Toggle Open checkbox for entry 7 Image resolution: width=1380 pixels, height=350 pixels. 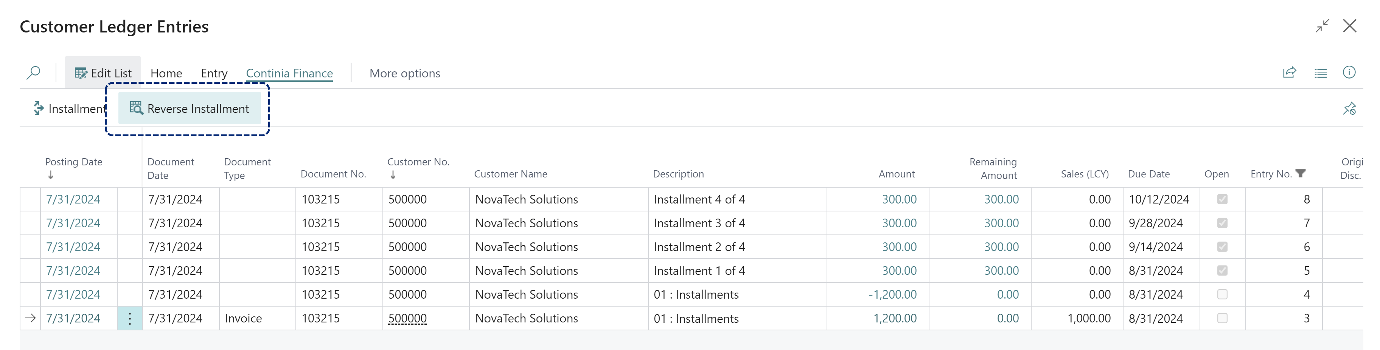pyautogui.click(x=1222, y=223)
